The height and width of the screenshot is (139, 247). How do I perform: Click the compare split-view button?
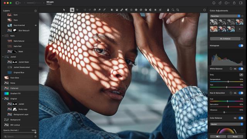point(218,137)
